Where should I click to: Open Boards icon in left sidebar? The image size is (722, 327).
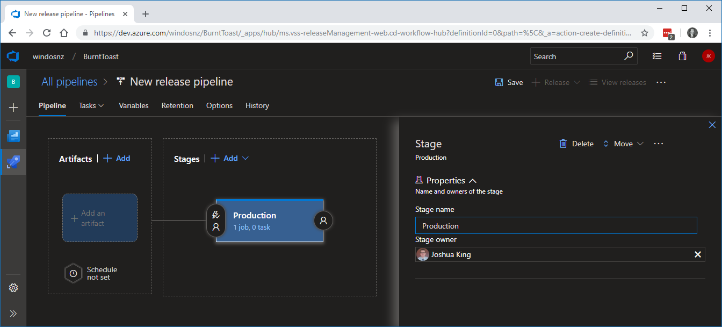(13, 136)
